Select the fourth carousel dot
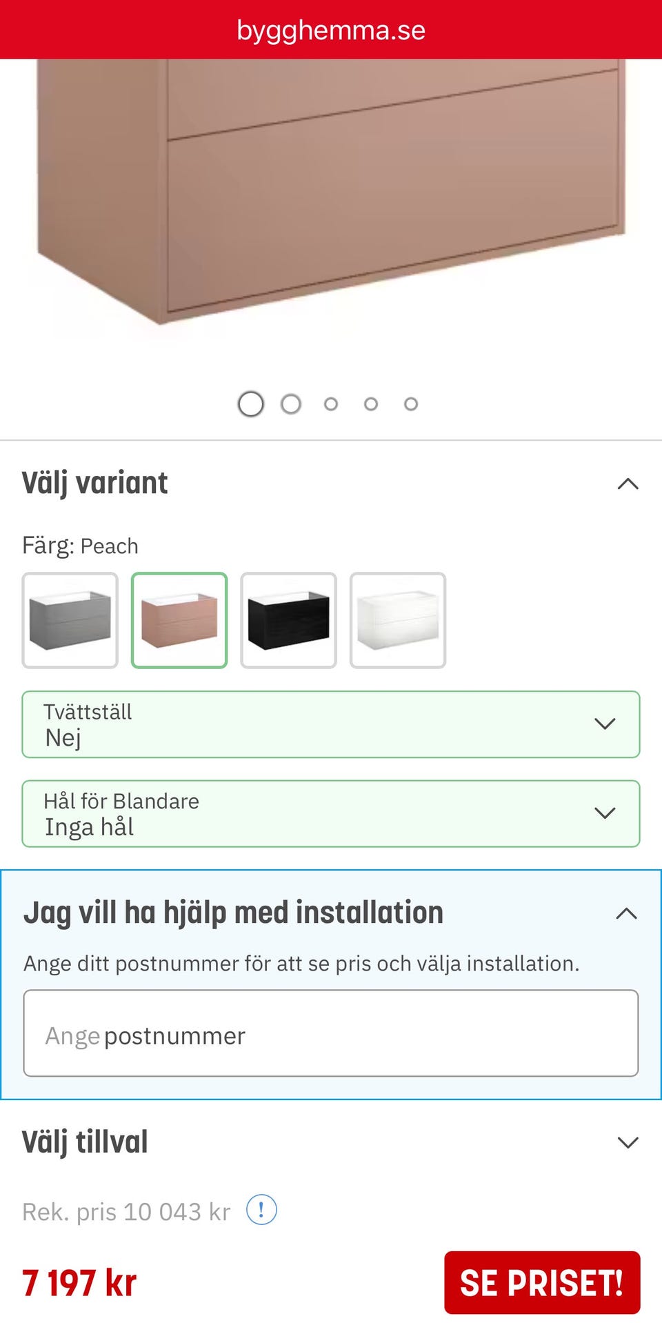 (x=371, y=404)
